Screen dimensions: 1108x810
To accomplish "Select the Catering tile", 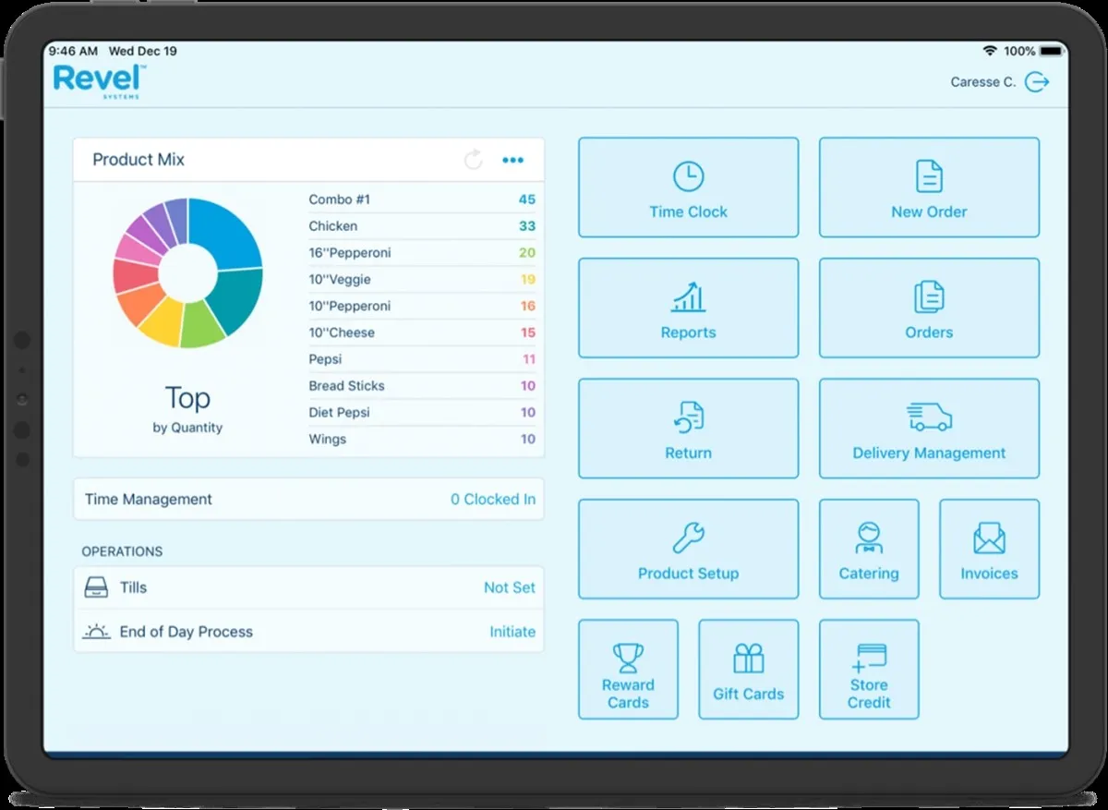I will coord(868,549).
